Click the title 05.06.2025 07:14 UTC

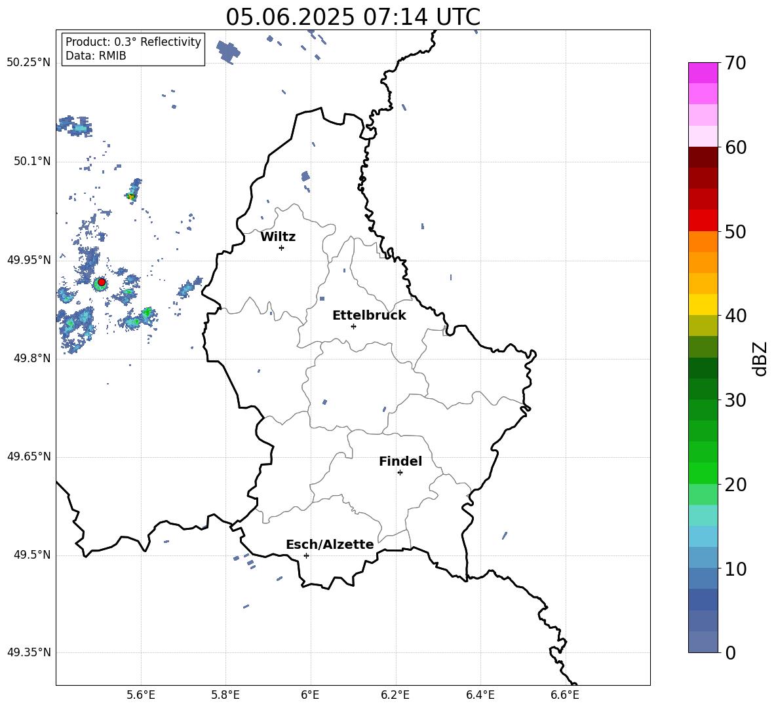tap(353, 17)
